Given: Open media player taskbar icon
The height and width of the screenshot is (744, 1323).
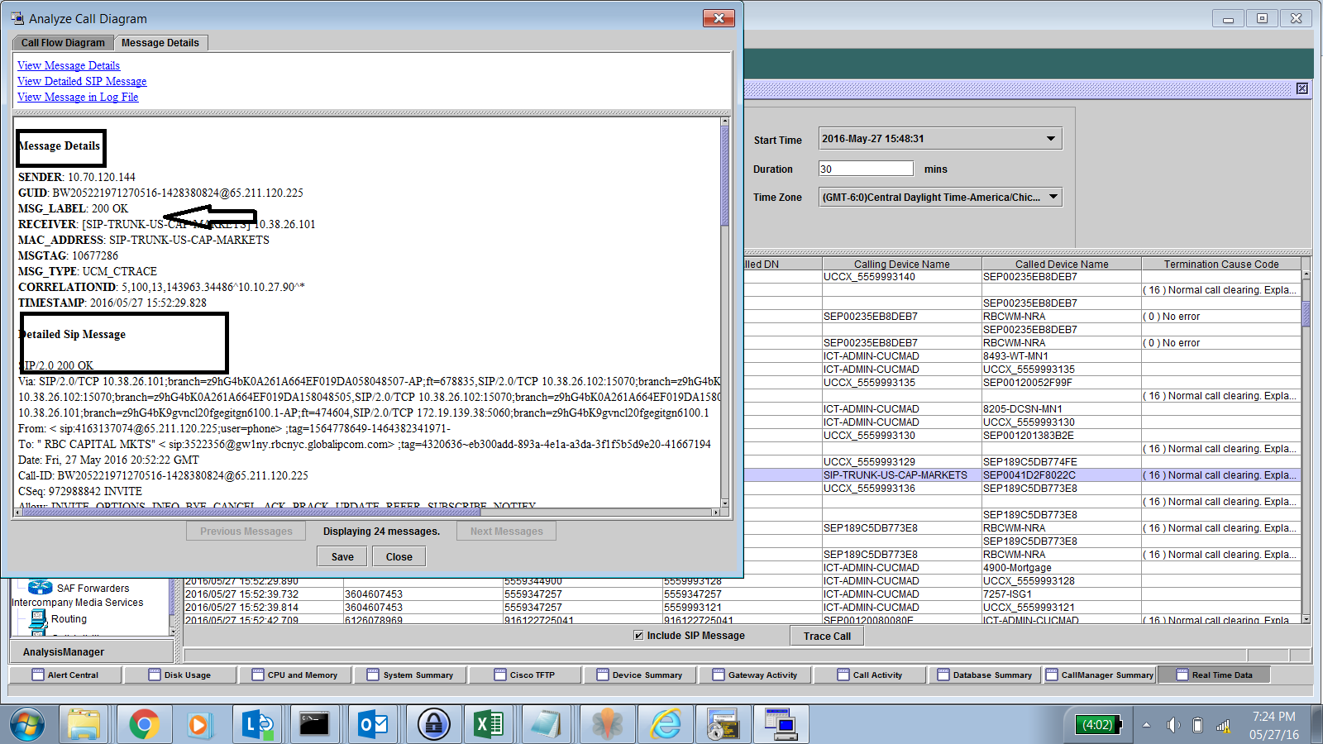Looking at the screenshot, I should [x=198, y=725].
